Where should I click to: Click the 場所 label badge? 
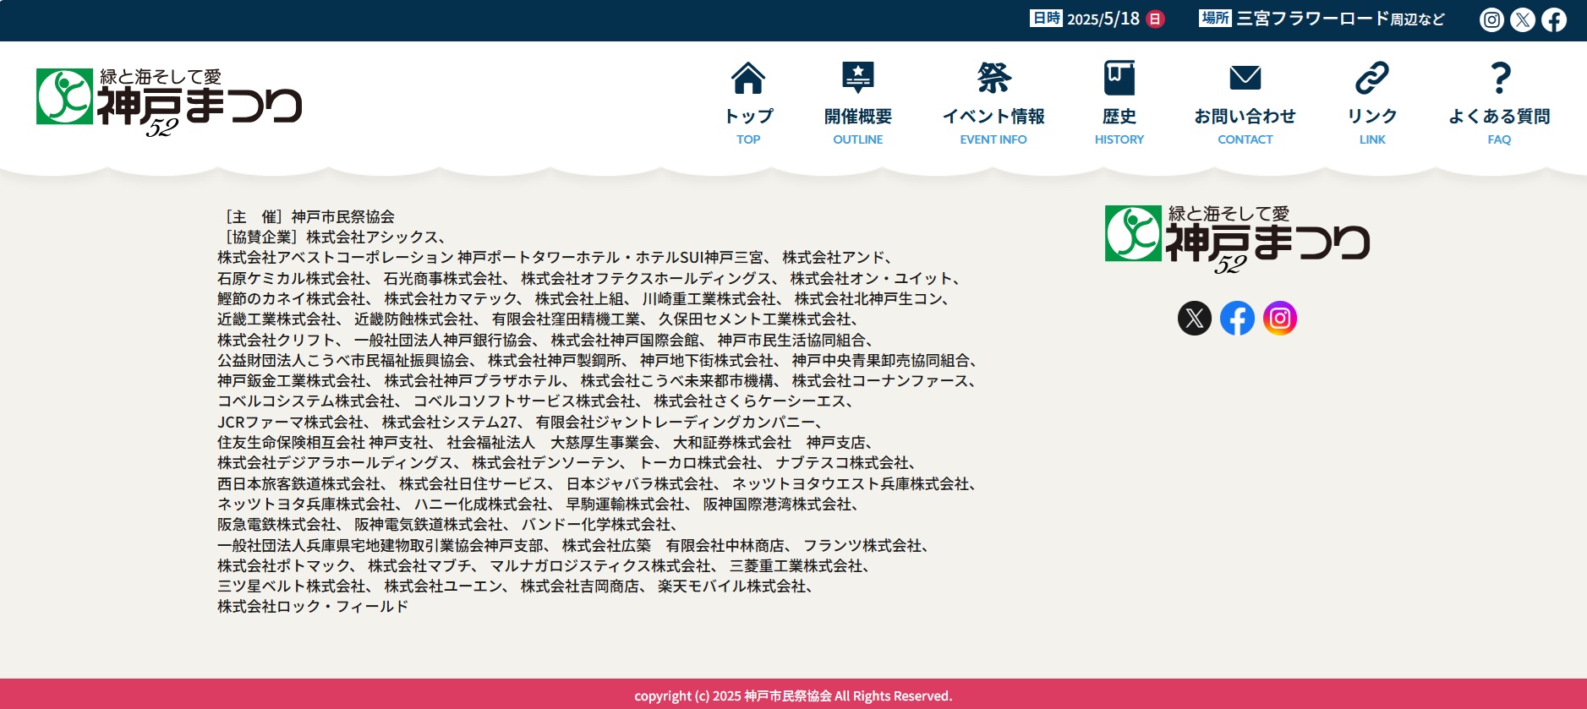(x=1215, y=18)
